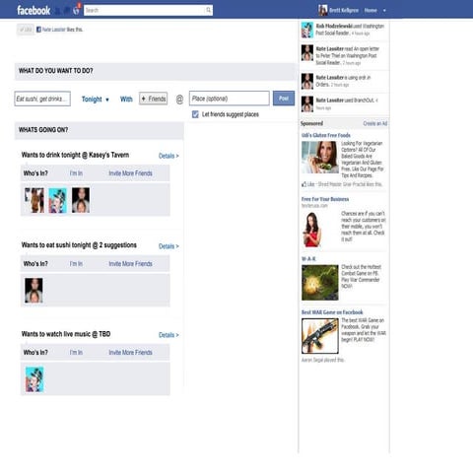
Task: Click the Post button
Action: 284,99
